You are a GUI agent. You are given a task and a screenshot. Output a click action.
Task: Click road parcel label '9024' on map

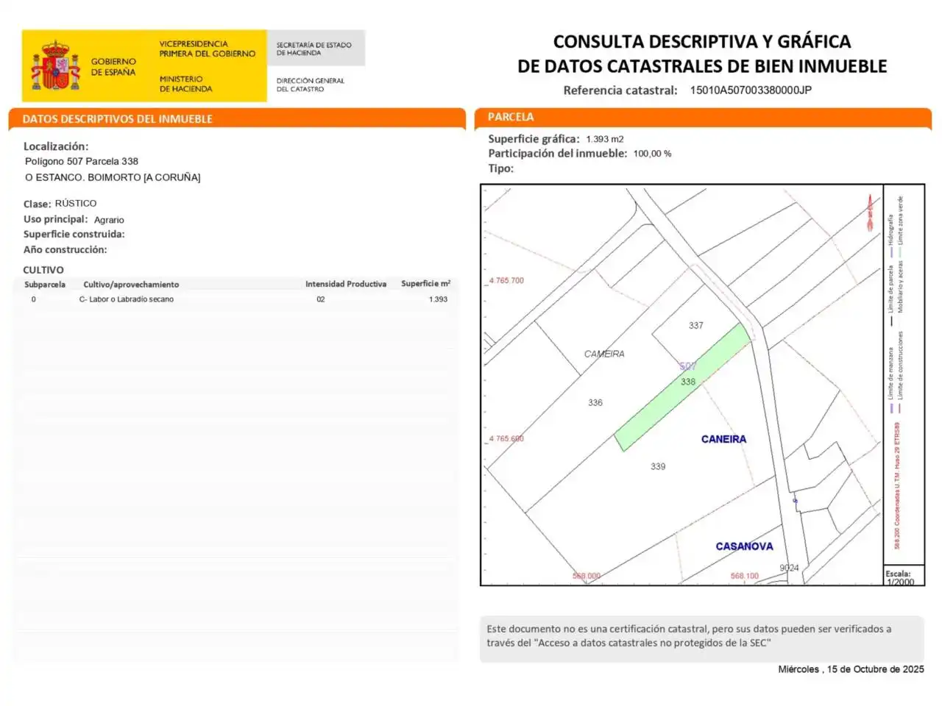tap(789, 568)
